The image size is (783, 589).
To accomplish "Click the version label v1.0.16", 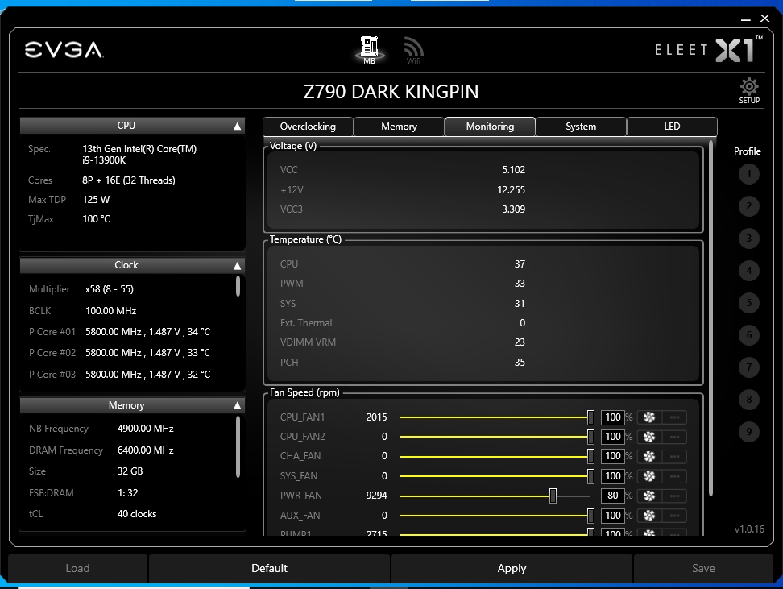I will (749, 529).
